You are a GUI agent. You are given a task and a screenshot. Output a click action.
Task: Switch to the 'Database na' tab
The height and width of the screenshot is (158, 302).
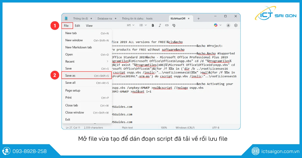(105, 19)
